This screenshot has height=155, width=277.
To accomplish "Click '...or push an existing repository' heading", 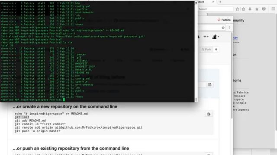I will [71, 148].
